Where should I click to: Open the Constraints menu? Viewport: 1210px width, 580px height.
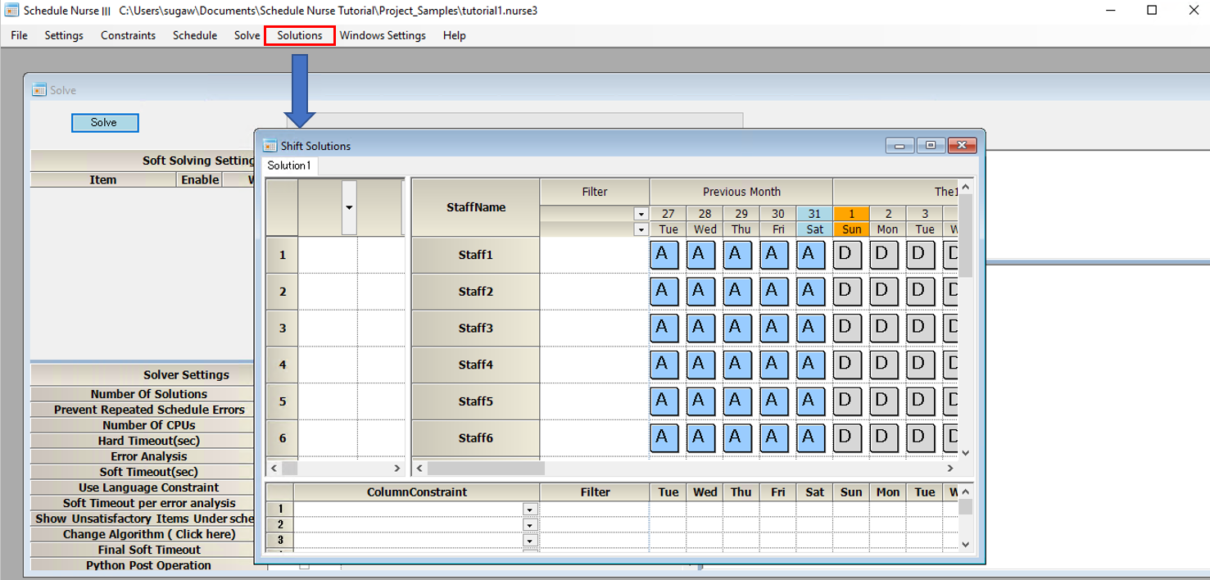coord(128,35)
